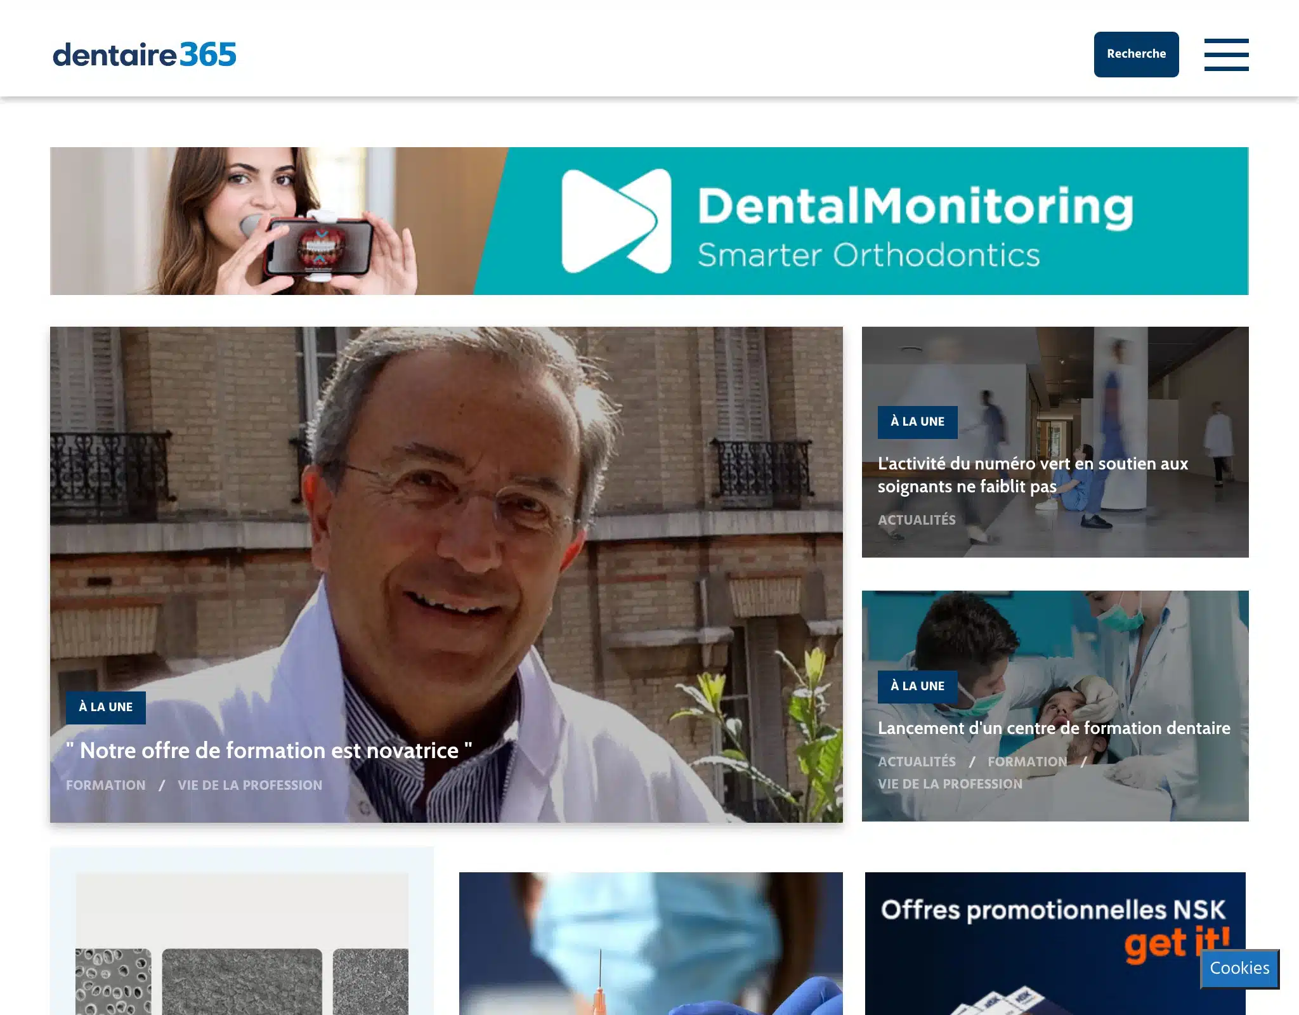
Task: Open the masked person with syringe thumbnail
Action: 651,943
